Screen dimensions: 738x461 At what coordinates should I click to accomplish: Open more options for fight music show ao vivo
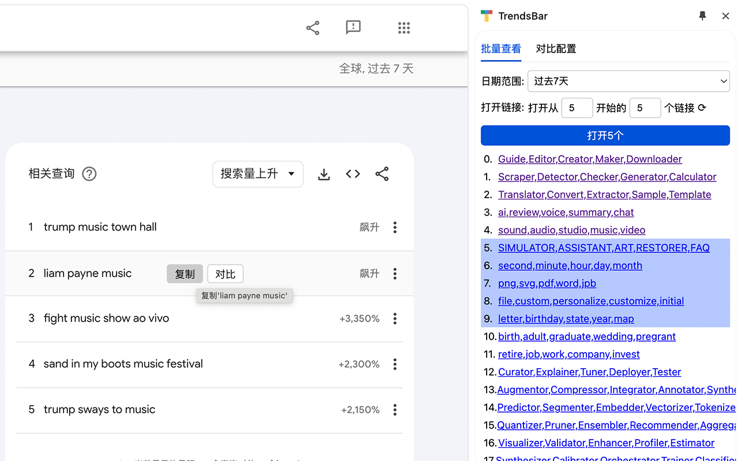click(x=395, y=318)
